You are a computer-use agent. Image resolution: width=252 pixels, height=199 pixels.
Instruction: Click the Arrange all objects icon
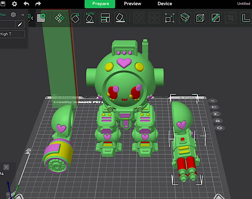[x=105, y=18]
